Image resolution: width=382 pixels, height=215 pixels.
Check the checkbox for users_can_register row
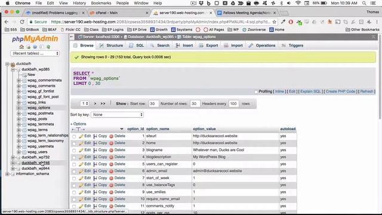pos(74,165)
